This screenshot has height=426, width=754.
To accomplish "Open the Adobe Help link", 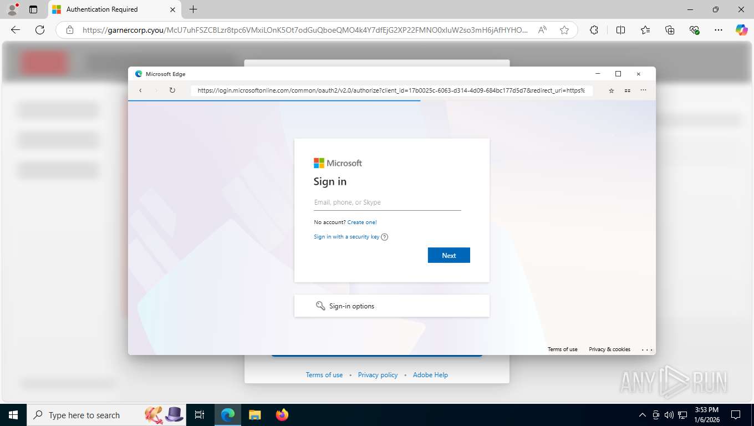I will coord(430,375).
